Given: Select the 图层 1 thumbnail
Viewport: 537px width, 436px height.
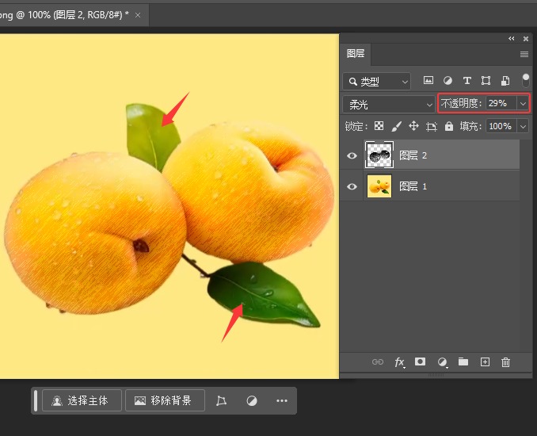Looking at the screenshot, I should pyautogui.click(x=379, y=186).
